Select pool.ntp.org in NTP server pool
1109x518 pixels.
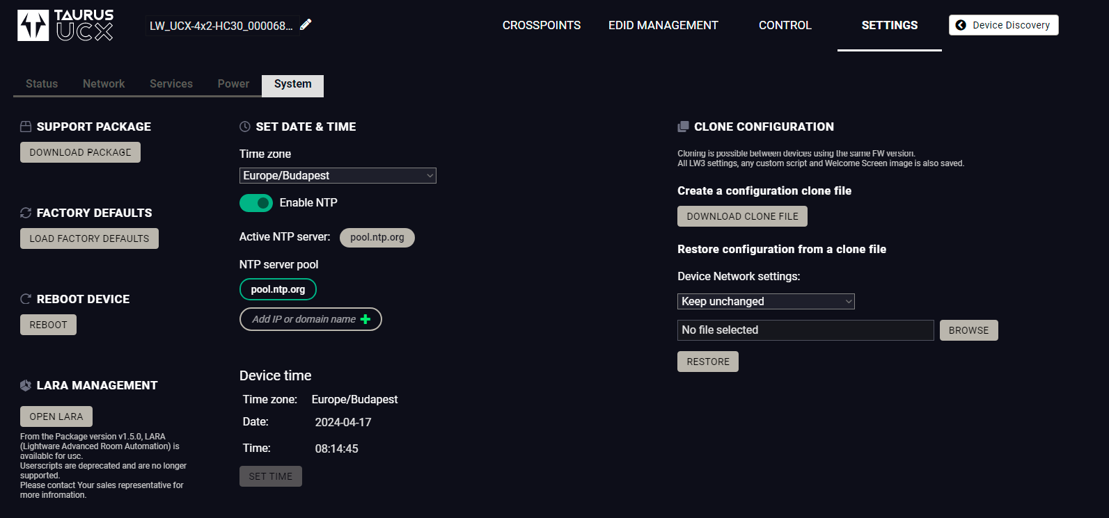coord(278,289)
